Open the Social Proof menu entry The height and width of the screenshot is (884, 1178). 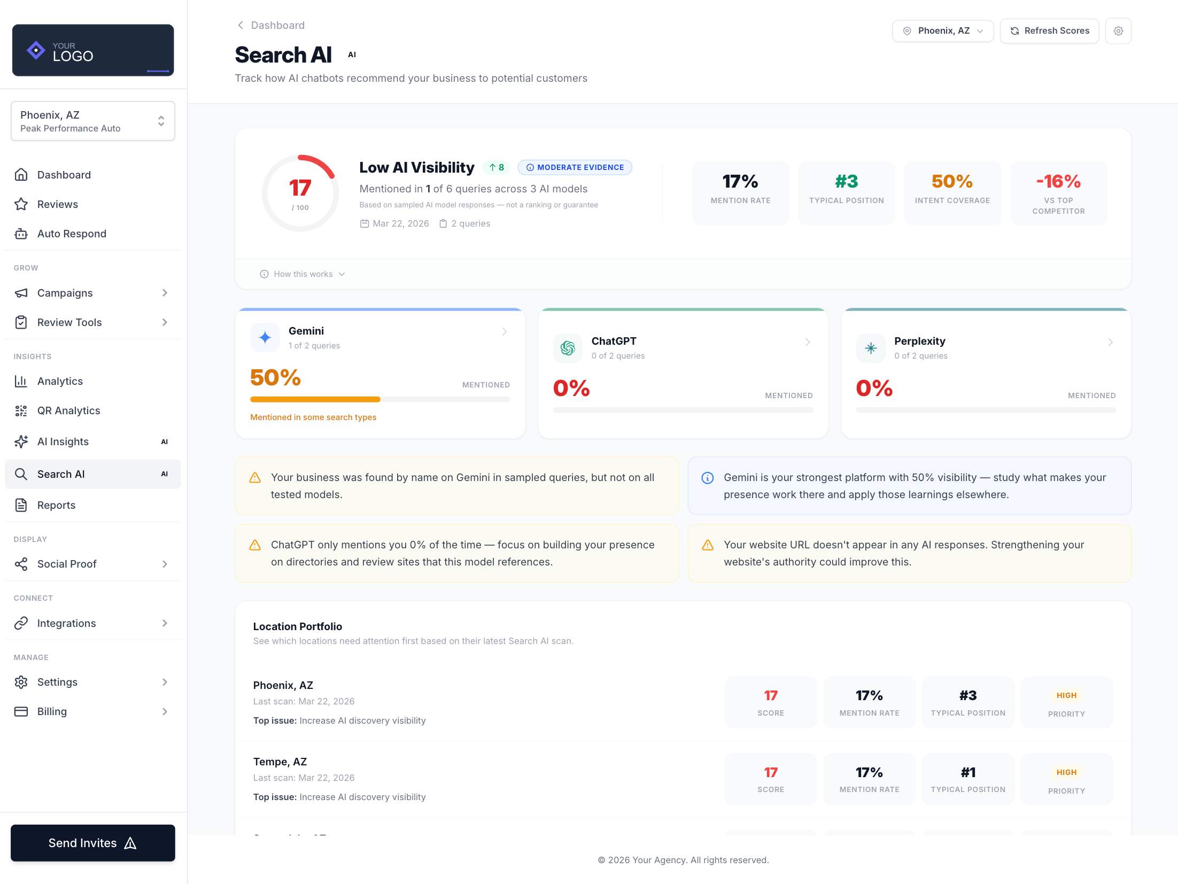(66, 564)
